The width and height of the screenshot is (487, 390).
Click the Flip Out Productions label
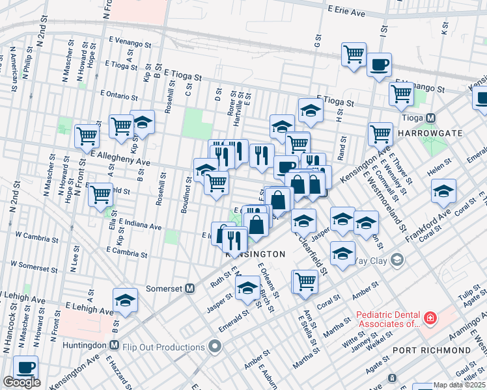point(163,347)
